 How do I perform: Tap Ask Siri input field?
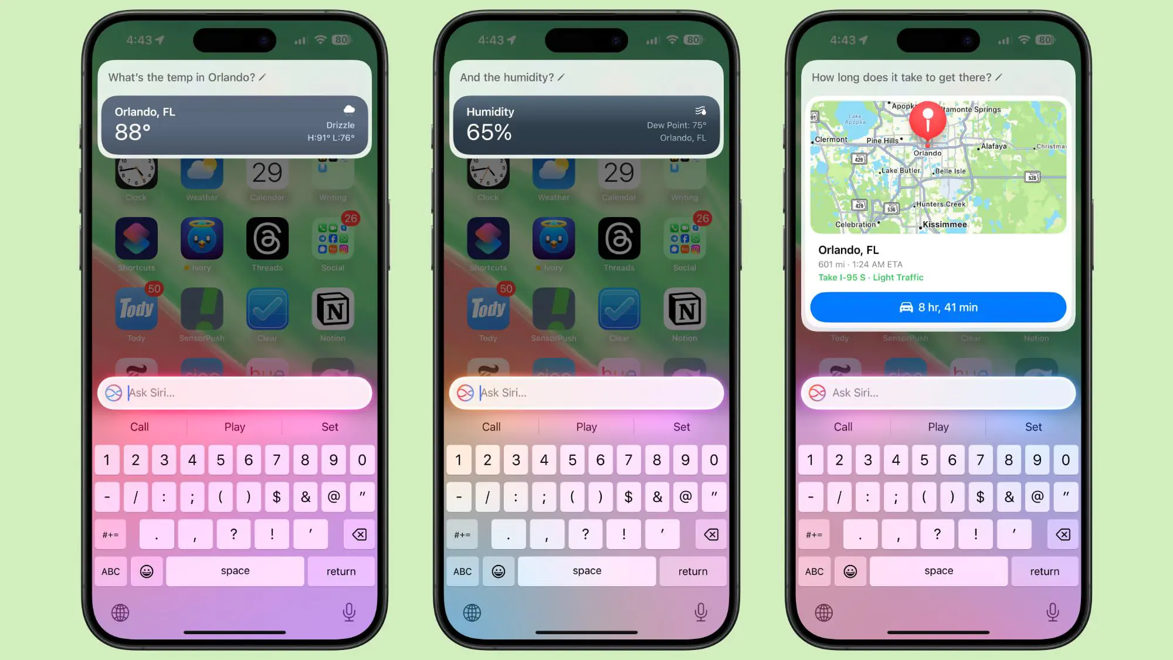tap(235, 392)
